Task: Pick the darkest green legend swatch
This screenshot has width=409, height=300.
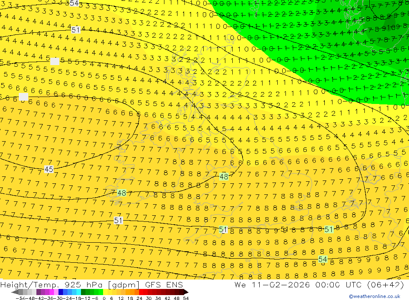Action: click(x=83, y=292)
